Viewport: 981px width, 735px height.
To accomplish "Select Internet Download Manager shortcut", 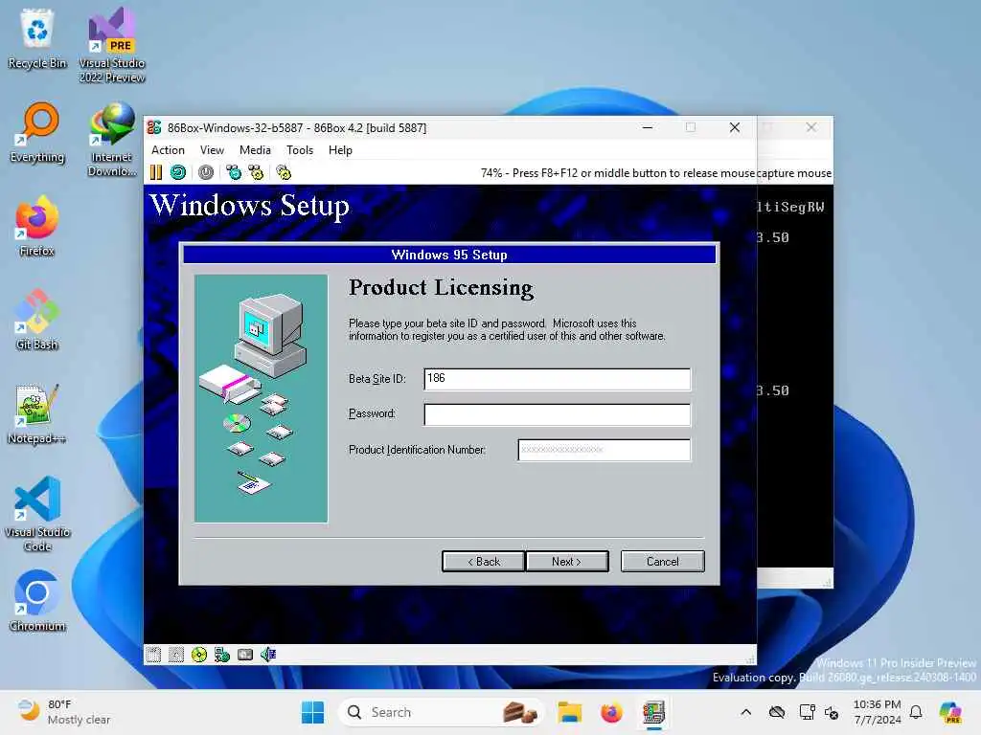I will pos(111,140).
